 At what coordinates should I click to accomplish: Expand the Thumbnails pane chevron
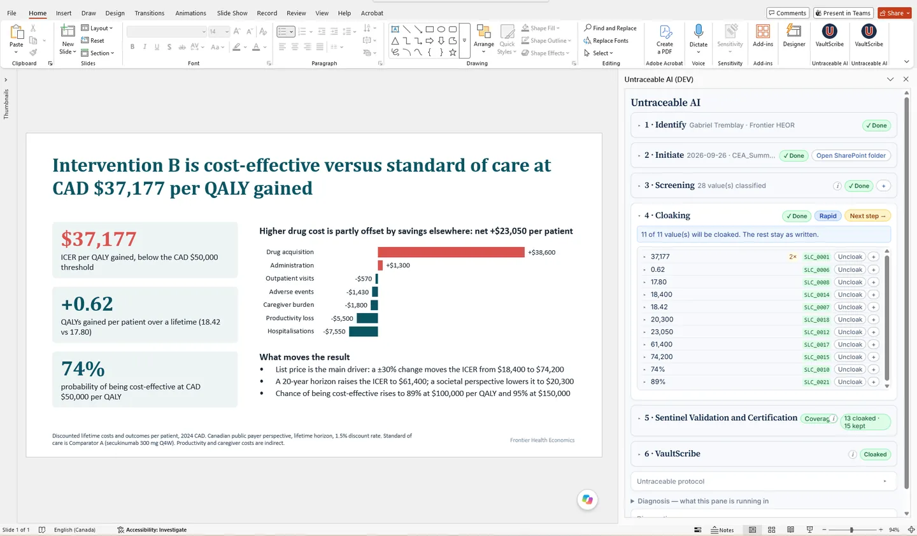(x=6, y=80)
